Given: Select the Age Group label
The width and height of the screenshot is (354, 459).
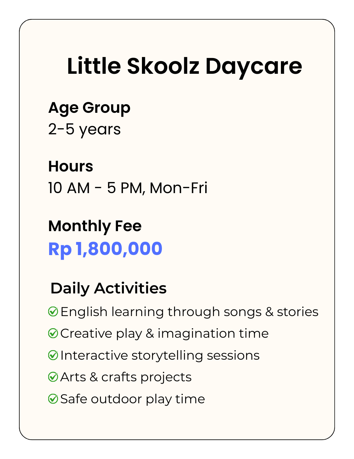Looking at the screenshot, I should click(x=89, y=108).
